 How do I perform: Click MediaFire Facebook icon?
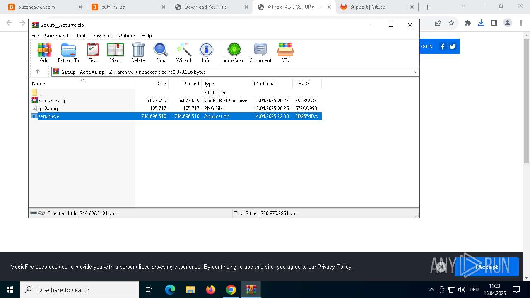443,46
